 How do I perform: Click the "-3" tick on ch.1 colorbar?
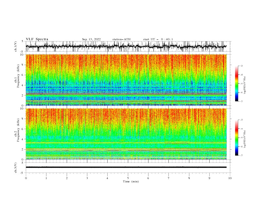241,66
